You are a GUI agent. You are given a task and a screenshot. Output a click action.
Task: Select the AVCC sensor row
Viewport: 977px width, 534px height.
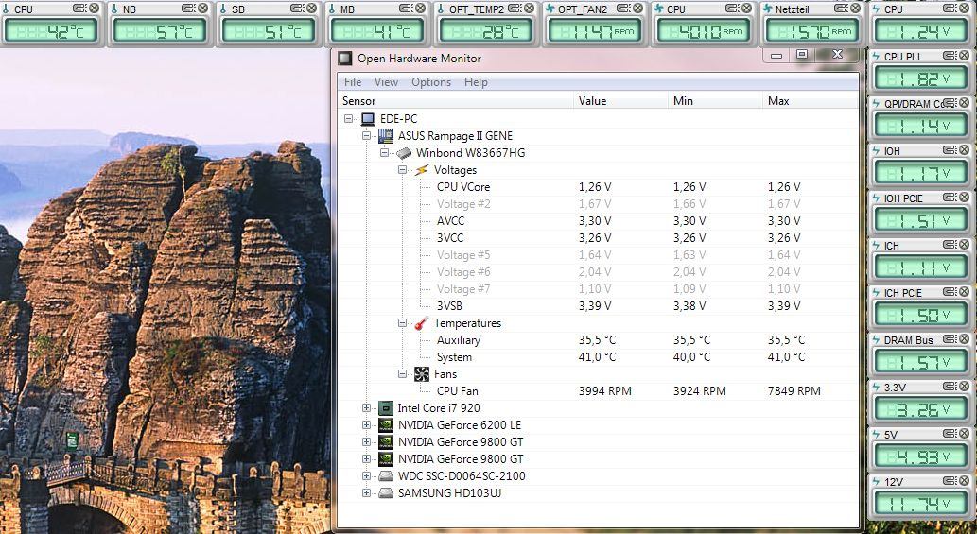(598, 221)
